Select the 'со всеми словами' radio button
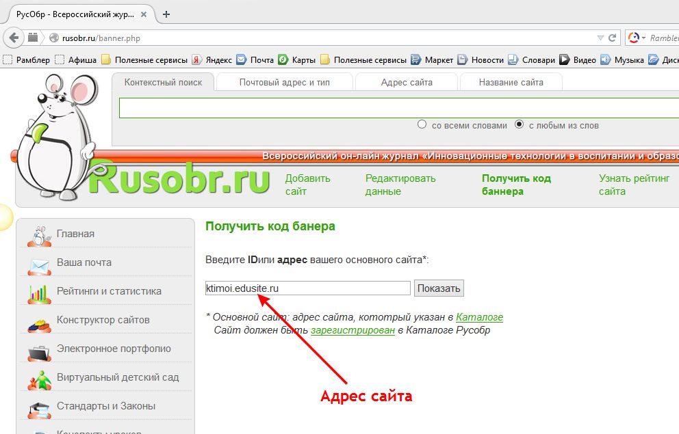The height and width of the screenshot is (434, 679). click(x=422, y=125)
